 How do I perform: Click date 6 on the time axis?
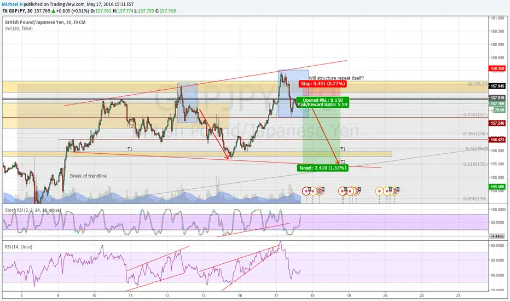click(21, 296)
